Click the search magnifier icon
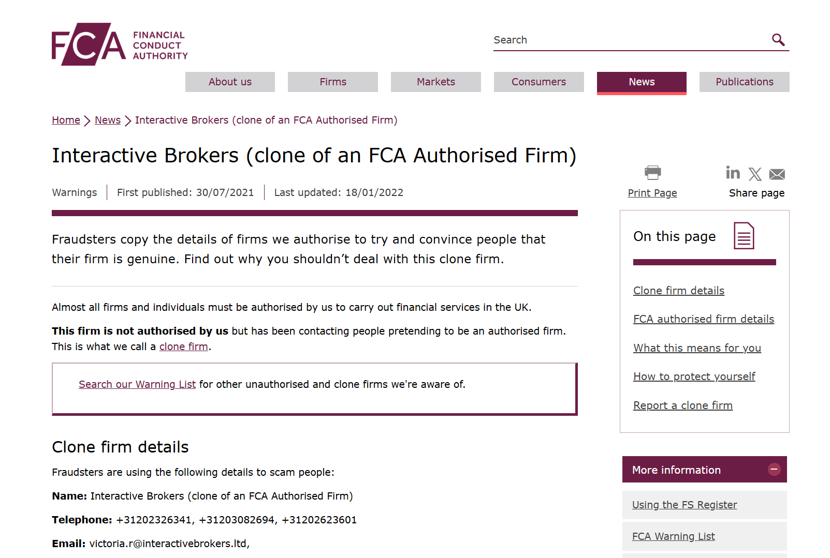Viewport: 830px width, 558px height. tap(778, 40)
